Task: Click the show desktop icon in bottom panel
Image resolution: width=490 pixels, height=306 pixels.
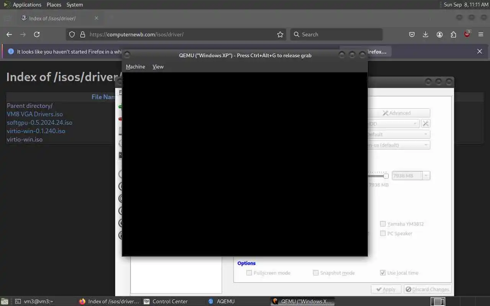Action: tap(4, 301)
